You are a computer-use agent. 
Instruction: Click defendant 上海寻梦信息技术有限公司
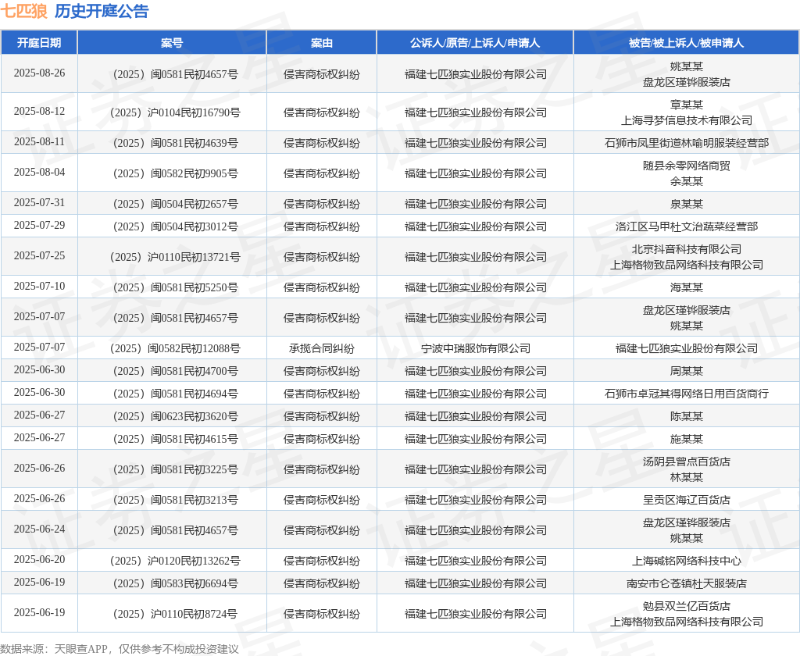point(686,120)
